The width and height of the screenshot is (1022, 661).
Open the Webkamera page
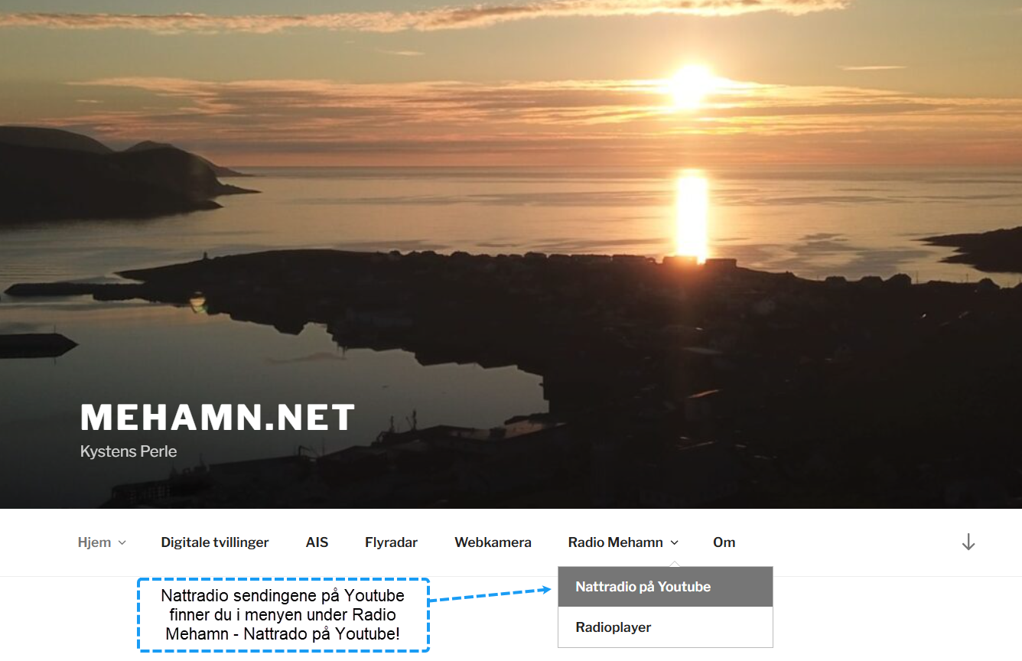(493, 542)
